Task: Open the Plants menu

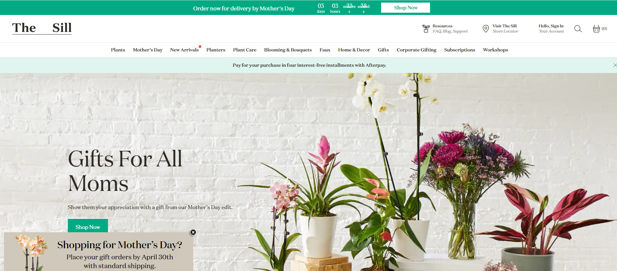Action: pyautogui.click(x=118, y=50)
